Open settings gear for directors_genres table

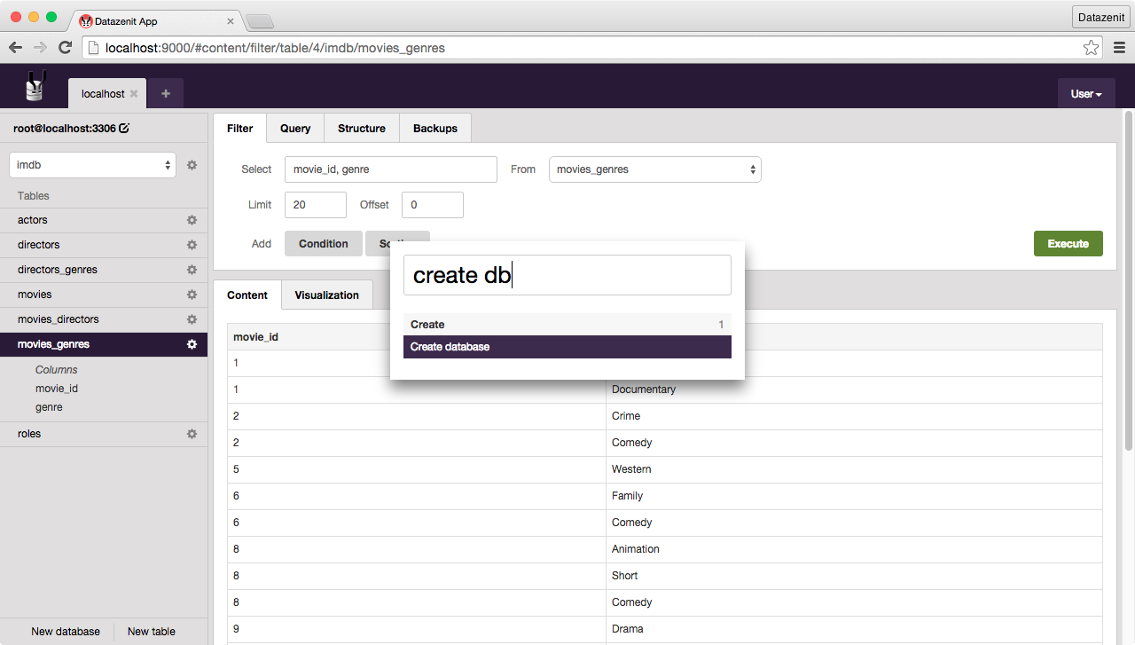click(192, 270)
